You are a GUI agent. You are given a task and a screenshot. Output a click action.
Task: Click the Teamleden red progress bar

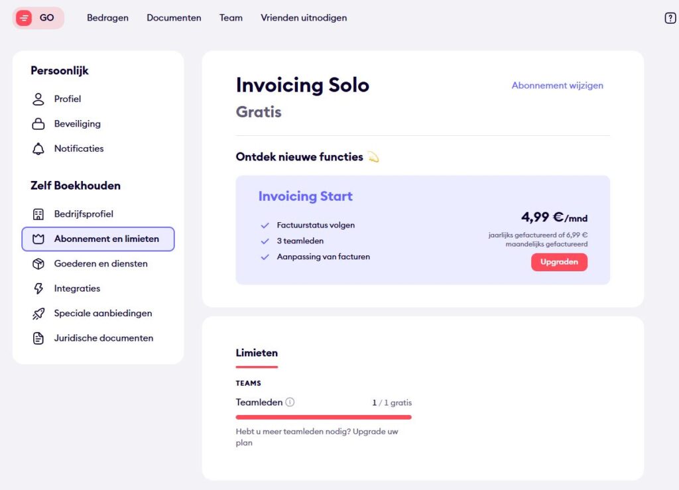[324, 417]
